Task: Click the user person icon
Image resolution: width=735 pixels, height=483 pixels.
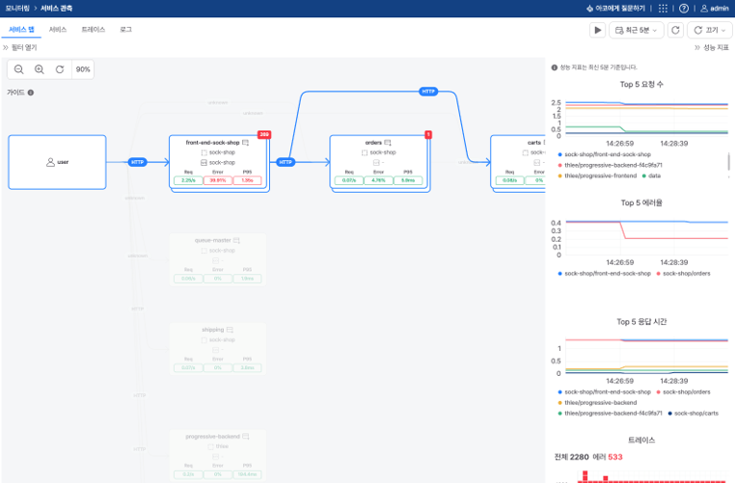Action: [x=50, y=162]
